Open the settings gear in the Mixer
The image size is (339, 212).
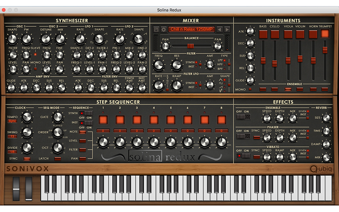(x=164, y=29)
